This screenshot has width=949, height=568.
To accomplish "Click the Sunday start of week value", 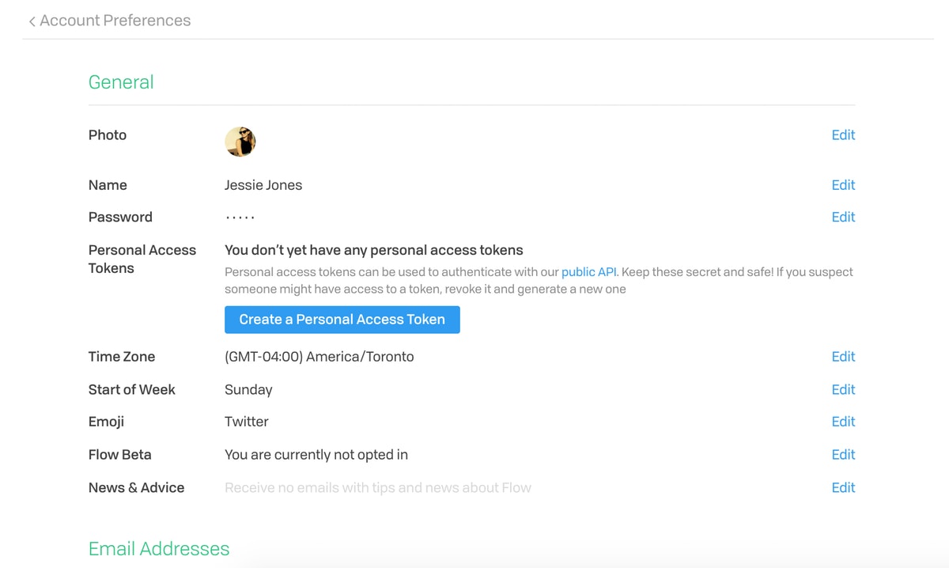I will (x=248, y=390).
